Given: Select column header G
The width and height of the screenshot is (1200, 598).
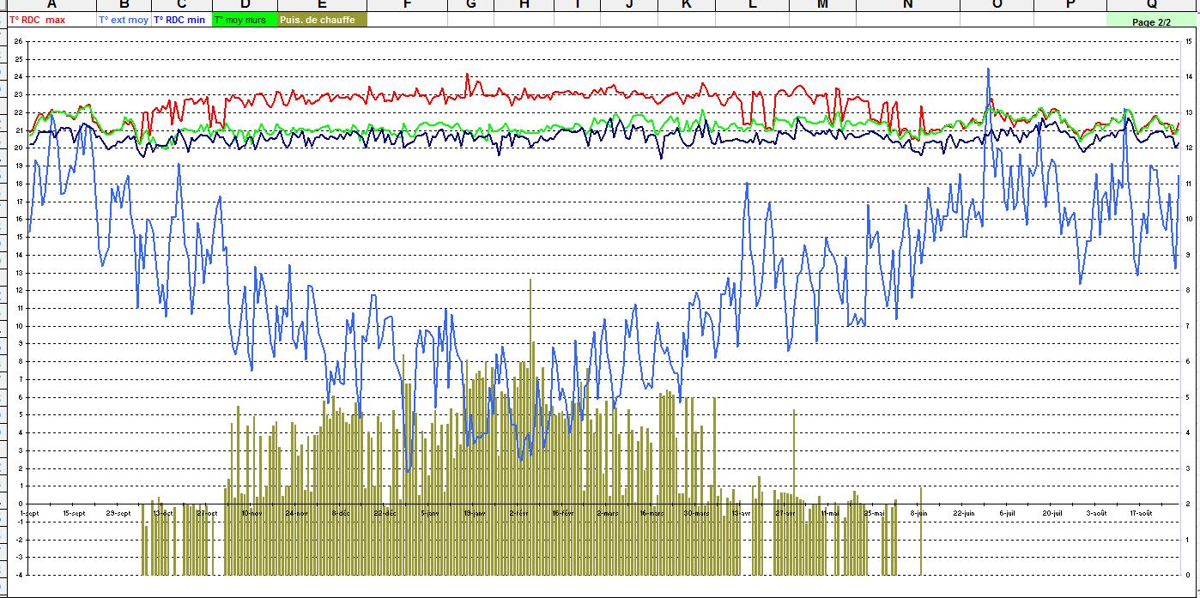Looking at the screenshot, I should pos(471,4).
